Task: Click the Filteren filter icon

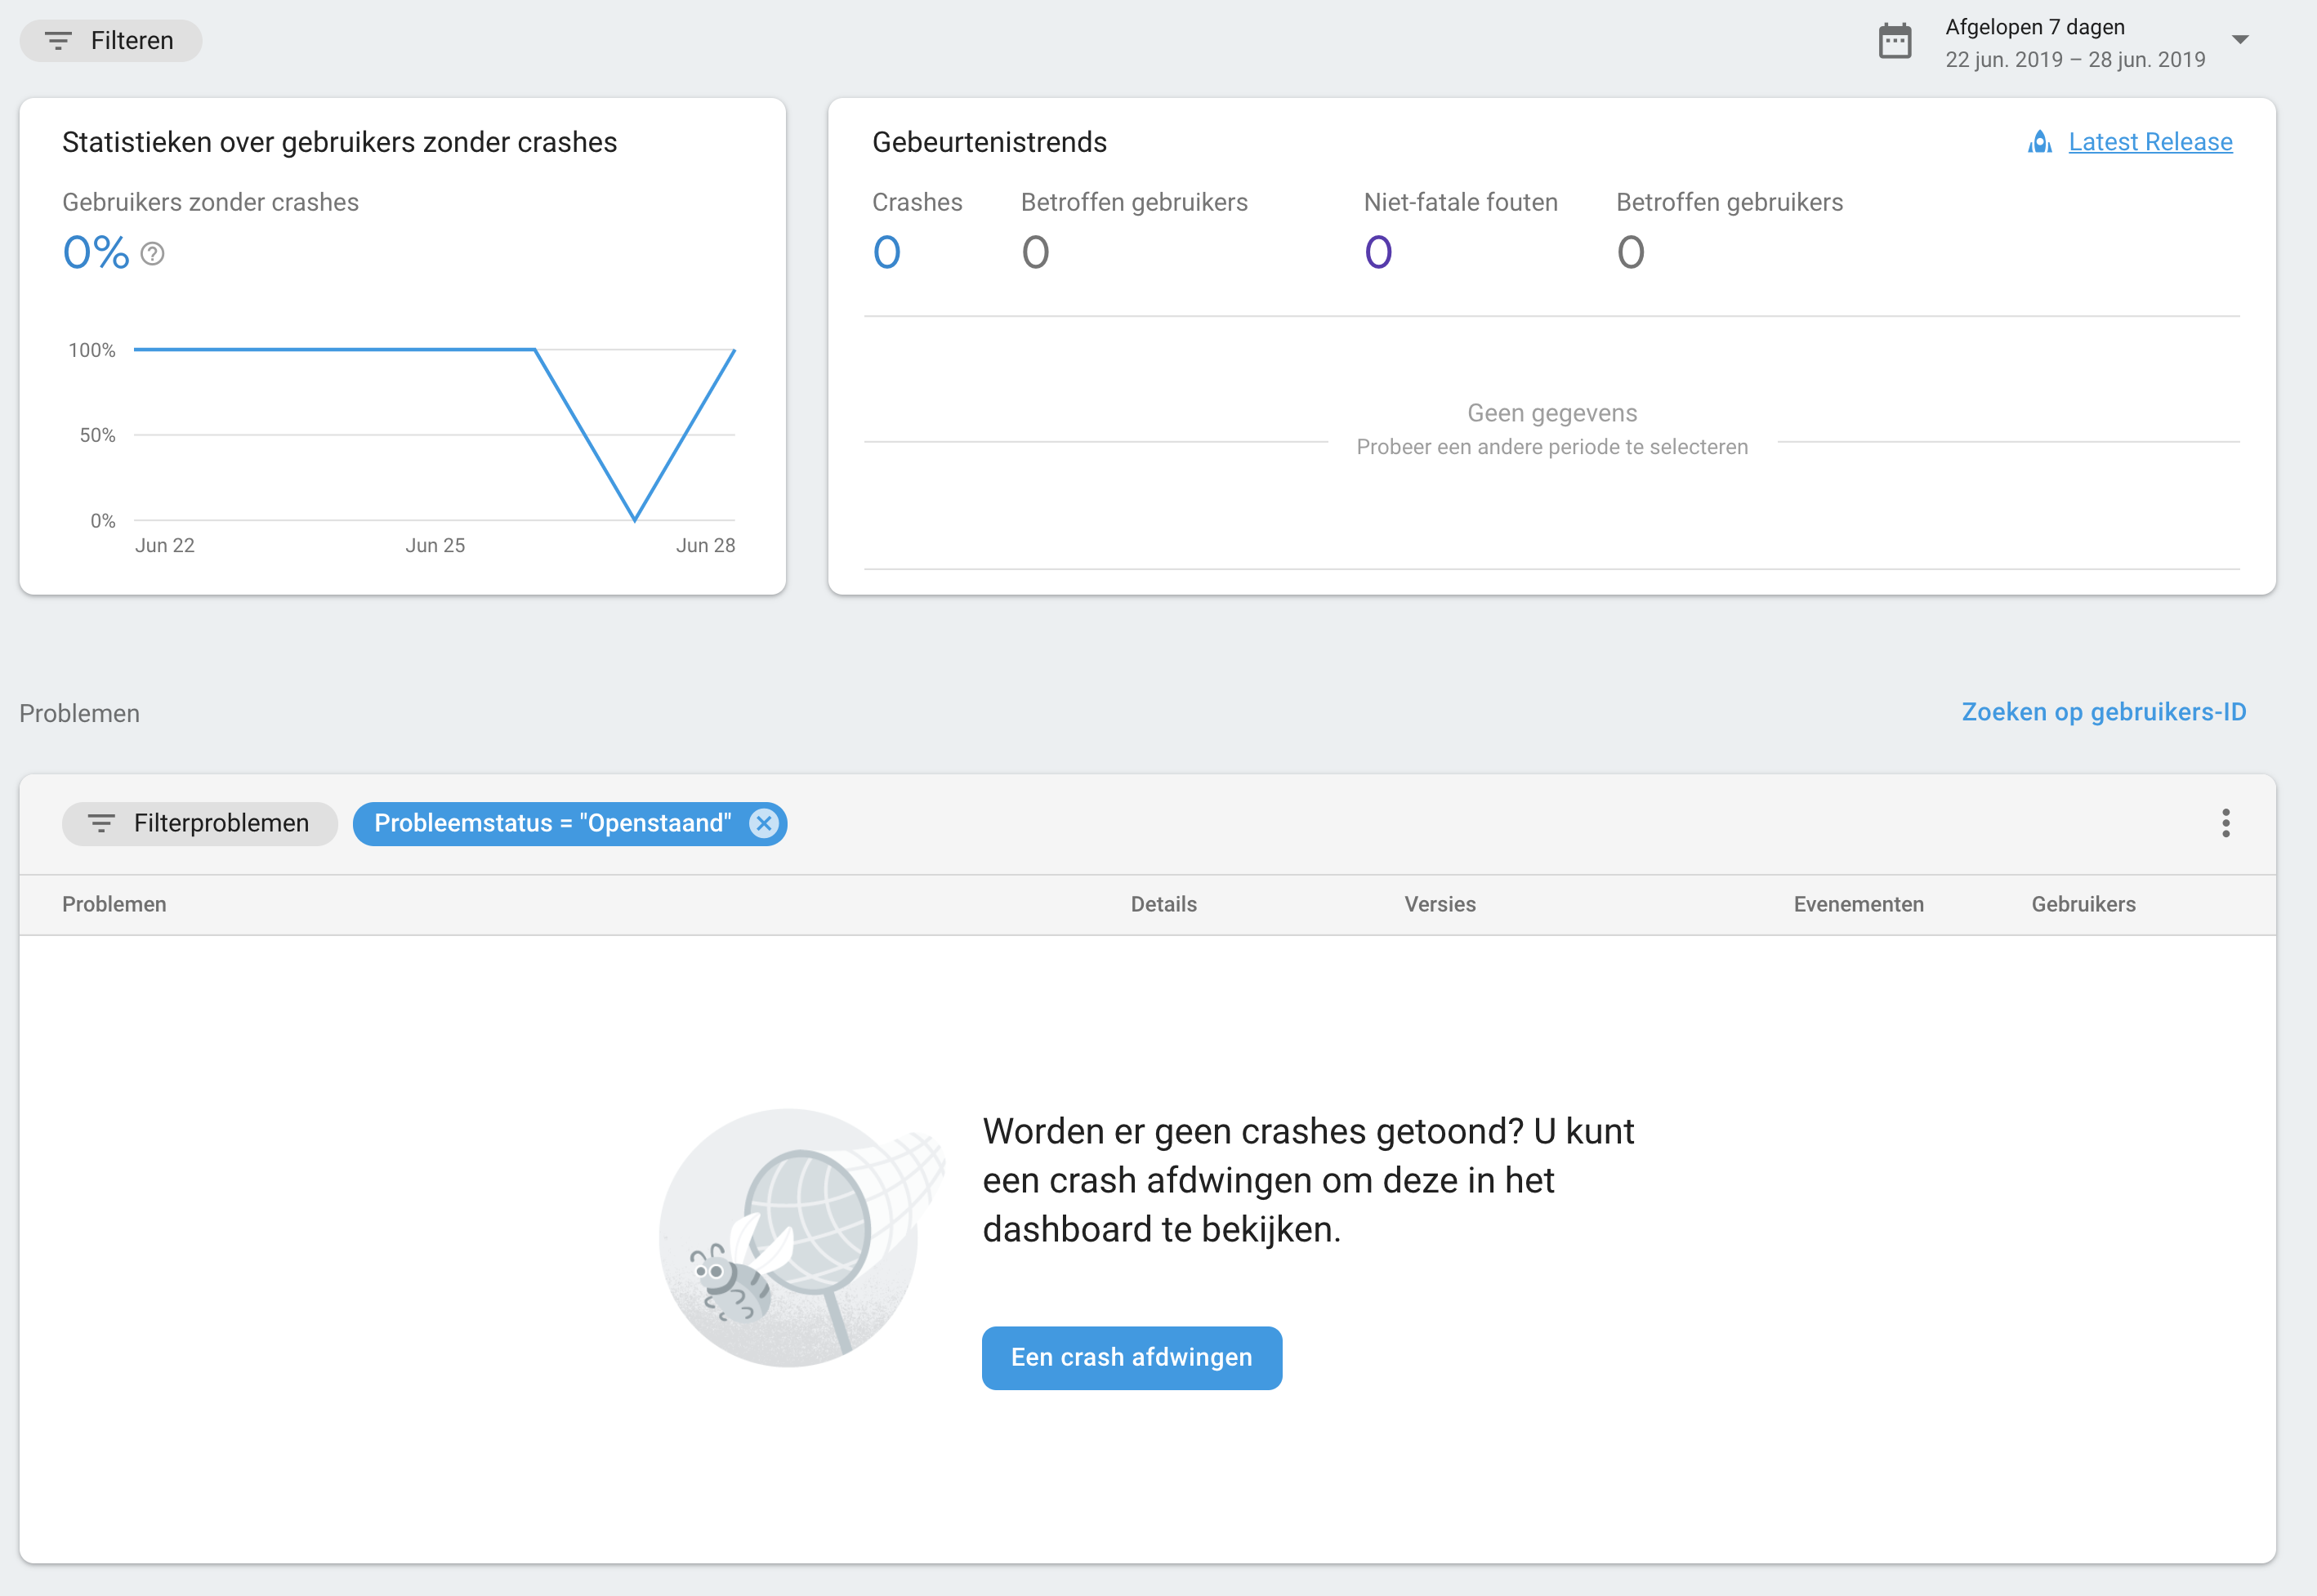Action: 58,41
